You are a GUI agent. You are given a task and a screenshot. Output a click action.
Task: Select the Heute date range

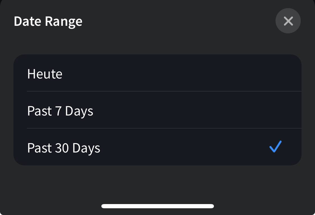click(157, 73)
